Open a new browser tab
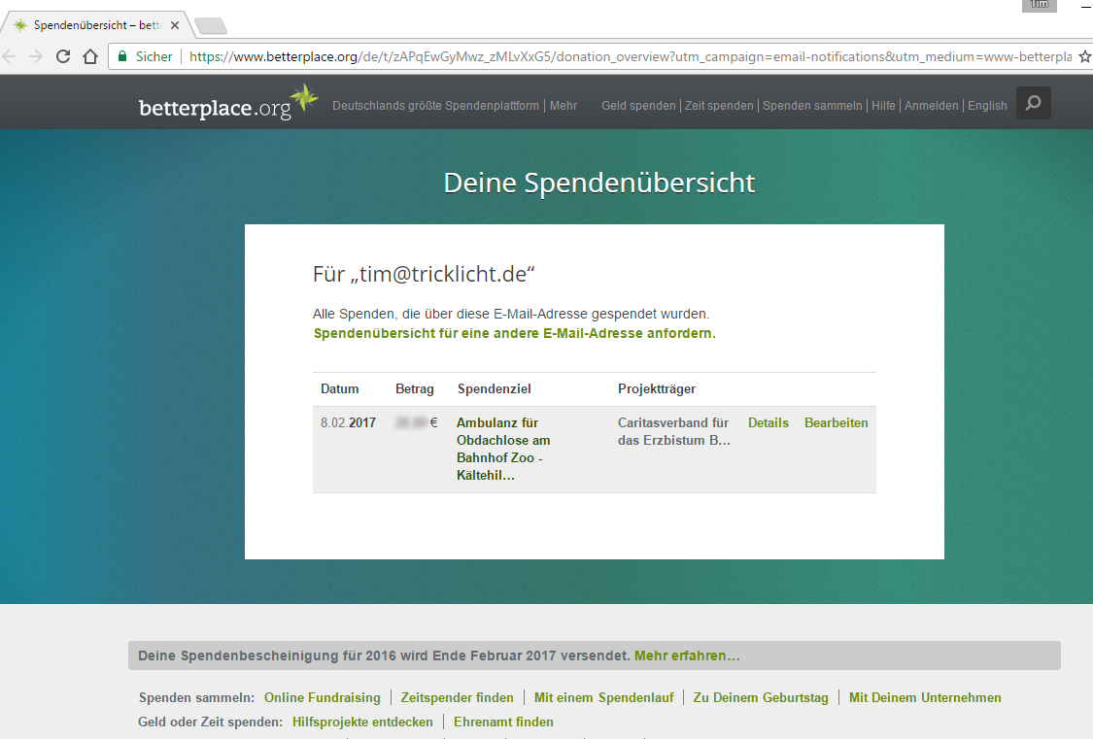 coord(211,26)
